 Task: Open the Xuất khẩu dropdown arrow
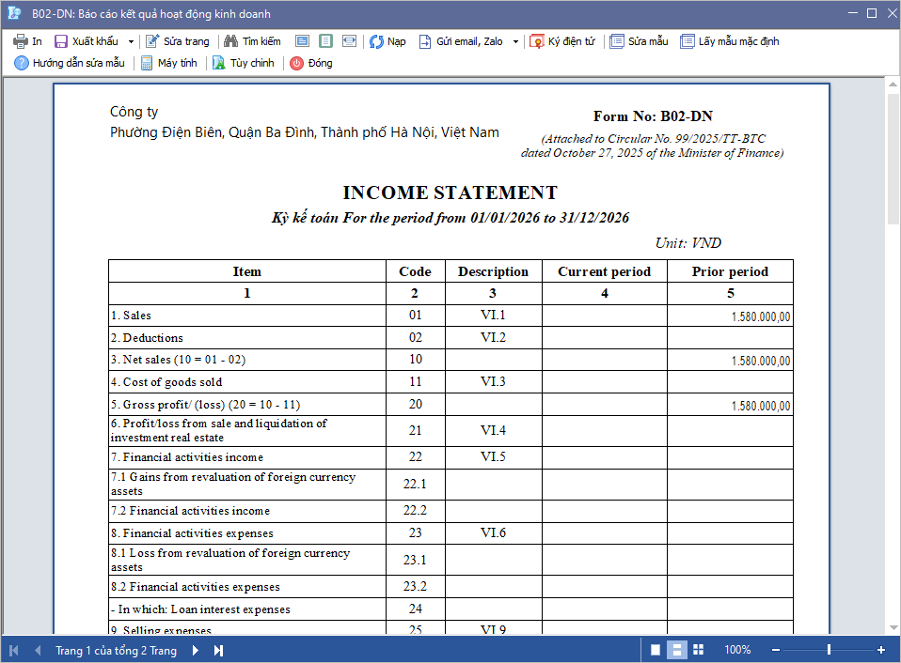point(131,41)
